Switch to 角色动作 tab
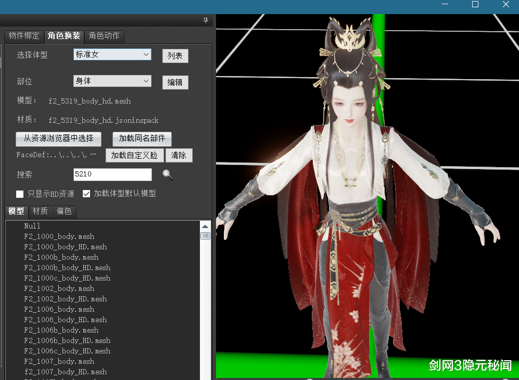This screenshot has width=519, height=380. pos(104,36)
